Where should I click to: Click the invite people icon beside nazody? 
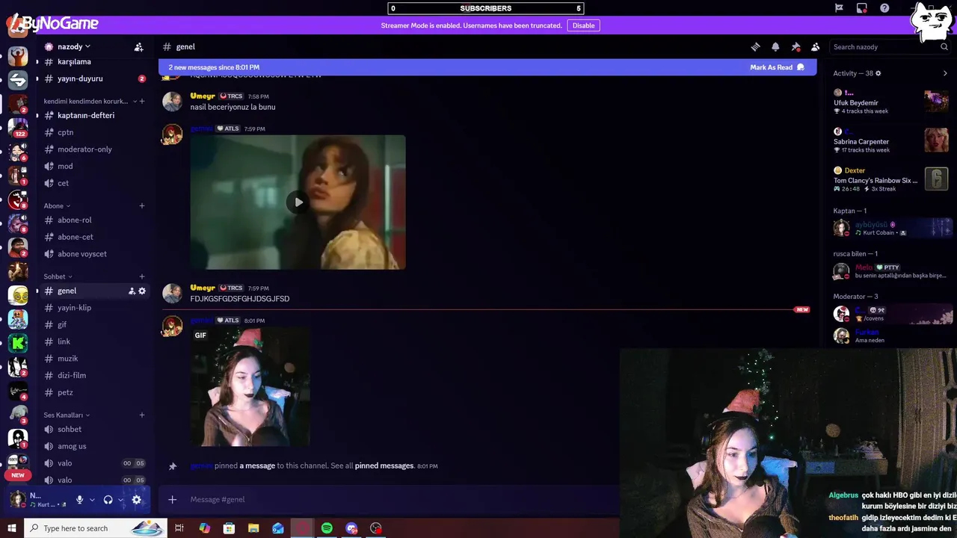[x=138, y=46]
